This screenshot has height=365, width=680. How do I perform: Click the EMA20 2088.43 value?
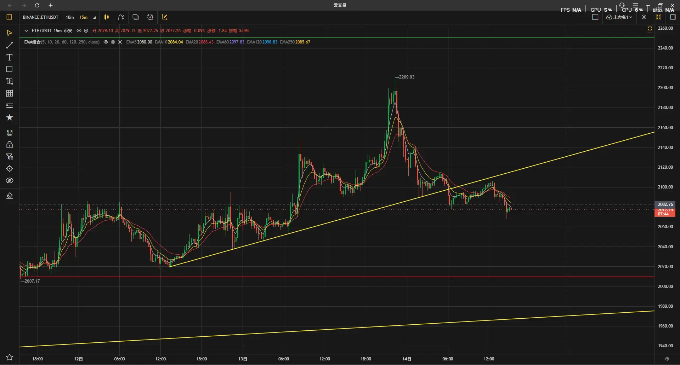[x=200, y=42]
